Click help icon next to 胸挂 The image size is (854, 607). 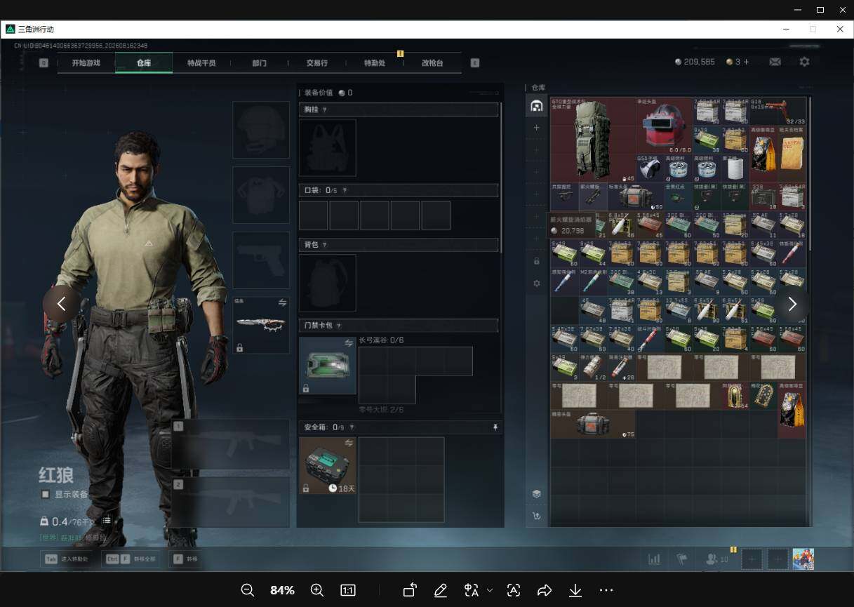[x=324, y=109]
